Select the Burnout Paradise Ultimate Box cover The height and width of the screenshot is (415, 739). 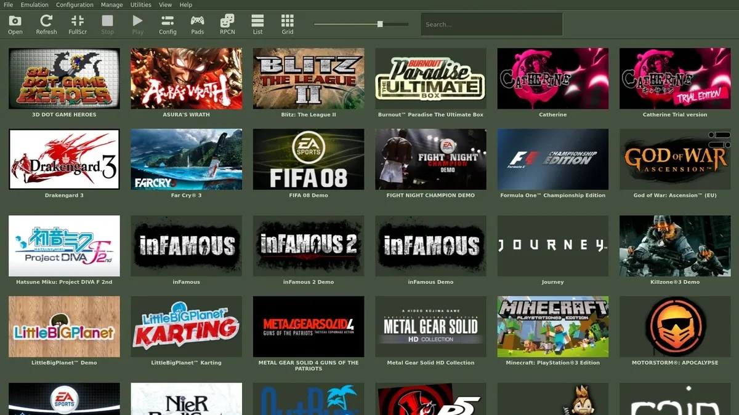pos(430,79)
